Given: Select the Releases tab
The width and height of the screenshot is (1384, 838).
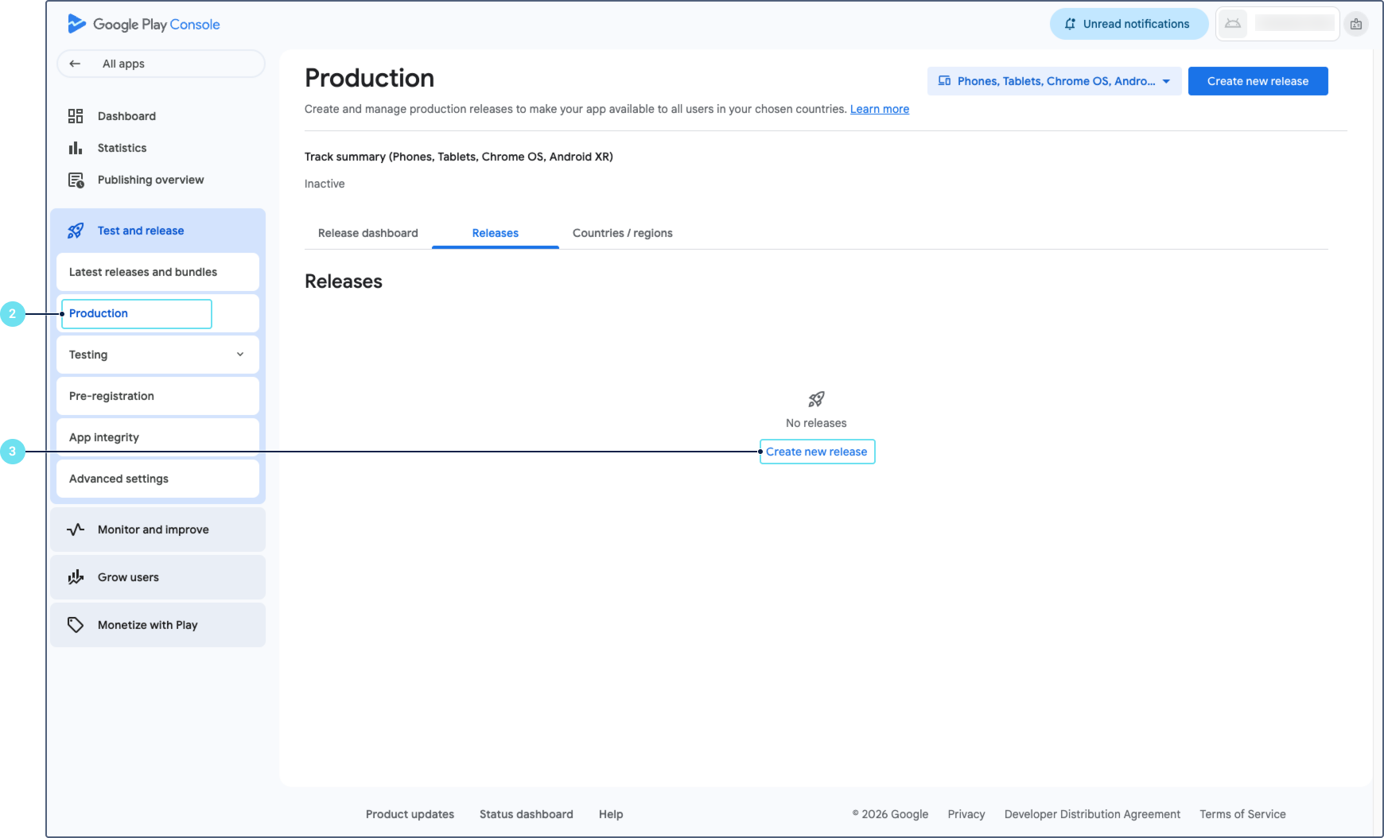Looking at the screenshot, I should tap(496, 233).
